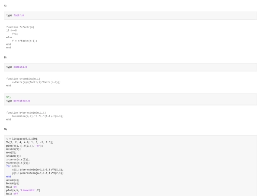
Task: Place cursor in the "type combina.m" code line
Action: point(16,67)
